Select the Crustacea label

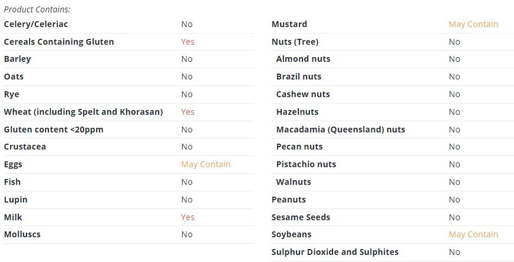[x=25, y=147]
